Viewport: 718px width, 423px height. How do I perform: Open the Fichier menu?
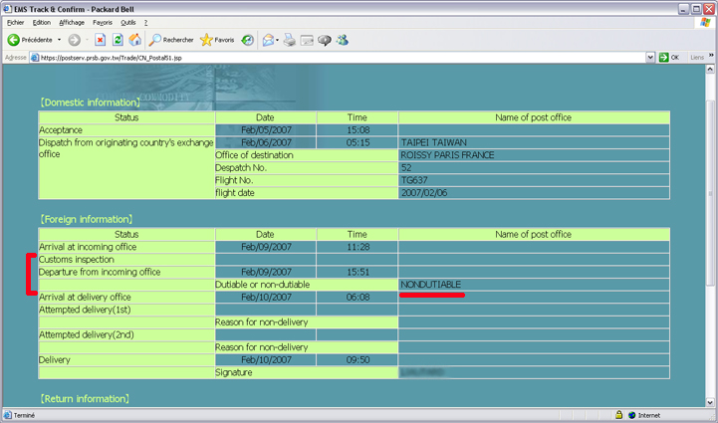pos(15,22)
